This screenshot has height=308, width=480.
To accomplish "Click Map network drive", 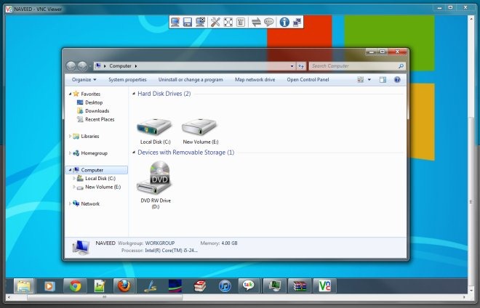I will coord(255,79).
